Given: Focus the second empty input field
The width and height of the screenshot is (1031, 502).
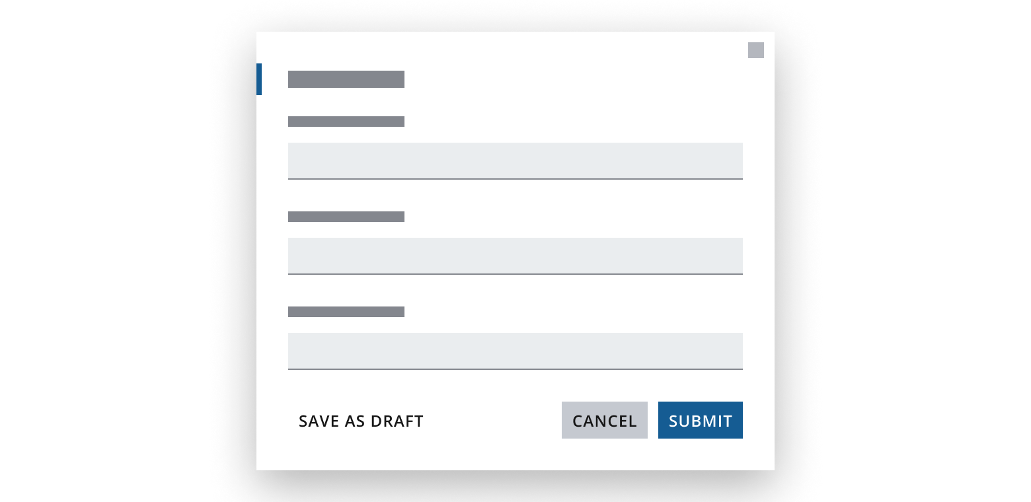Looking at the screenshot, I should pos(515,256).
